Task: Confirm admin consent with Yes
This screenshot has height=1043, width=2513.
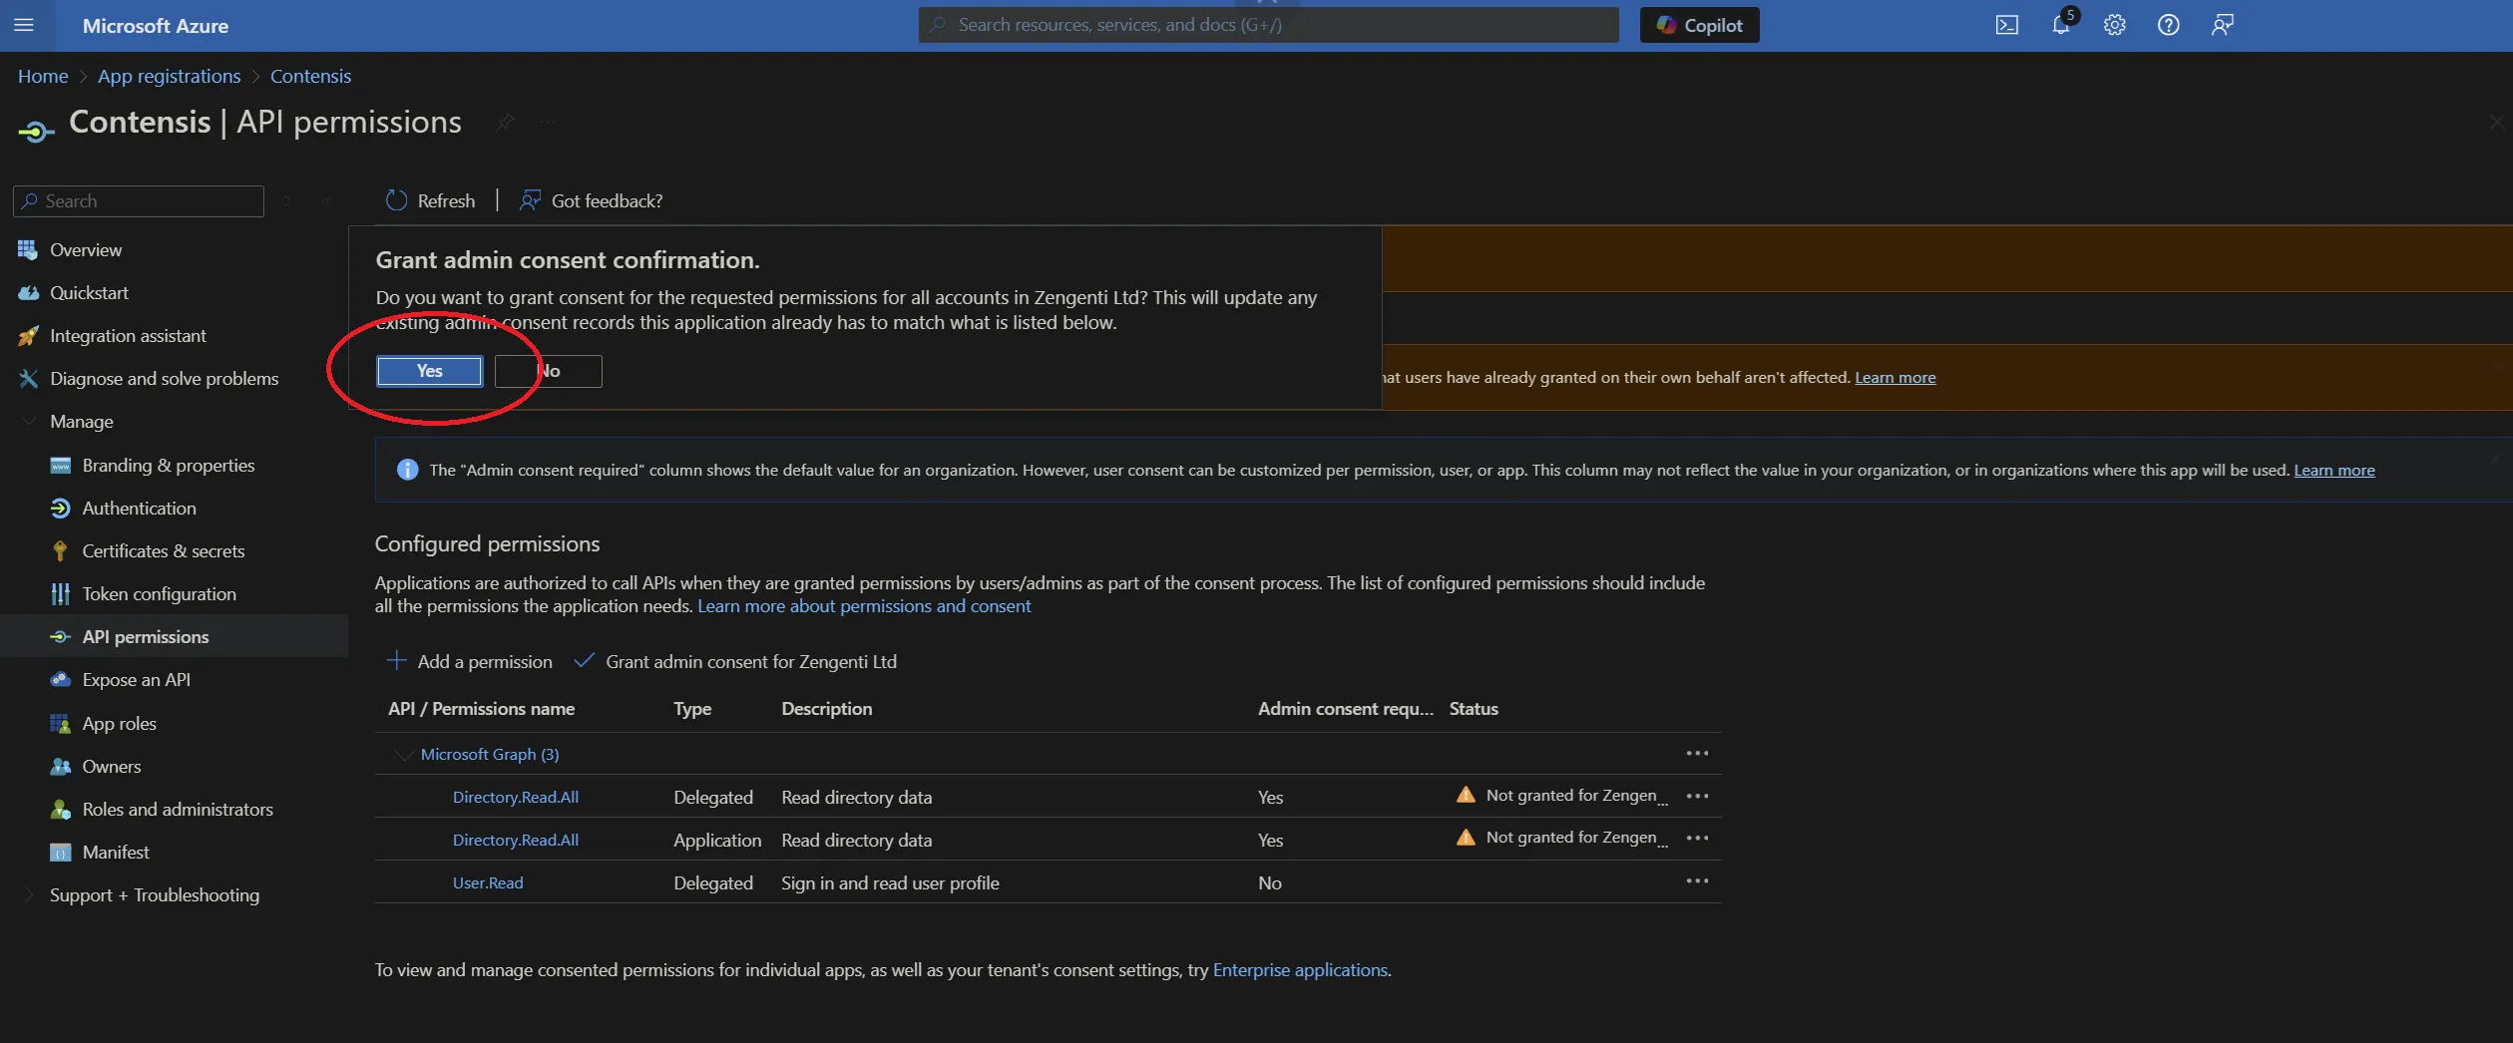Action: [429, 371]
